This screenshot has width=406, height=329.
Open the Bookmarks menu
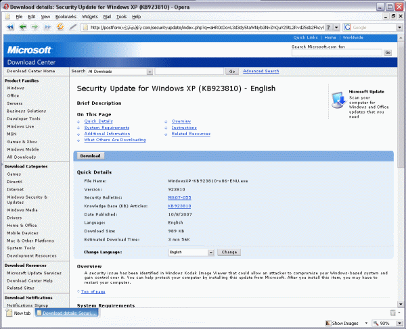66,17
